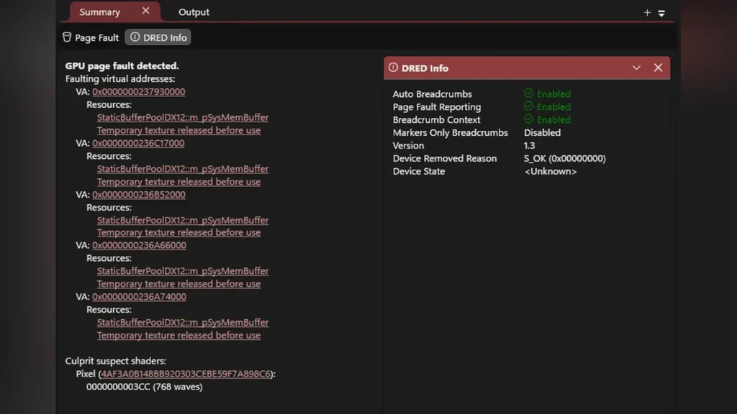Click the Auto Breadcrumbs Enabled check icon
The height and width of the screenshot is (414, 737).
(x=528, y=93)
